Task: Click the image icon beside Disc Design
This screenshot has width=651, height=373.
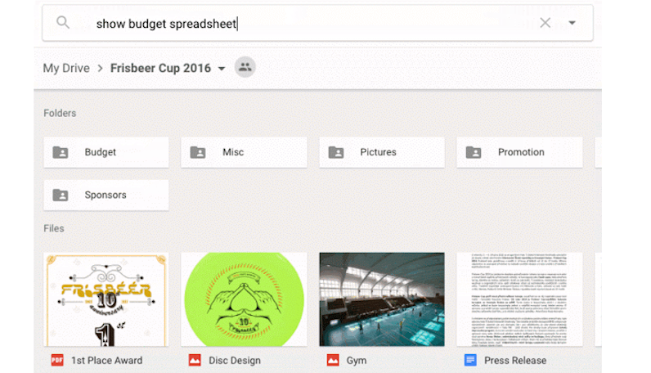Action: point(195,360)
